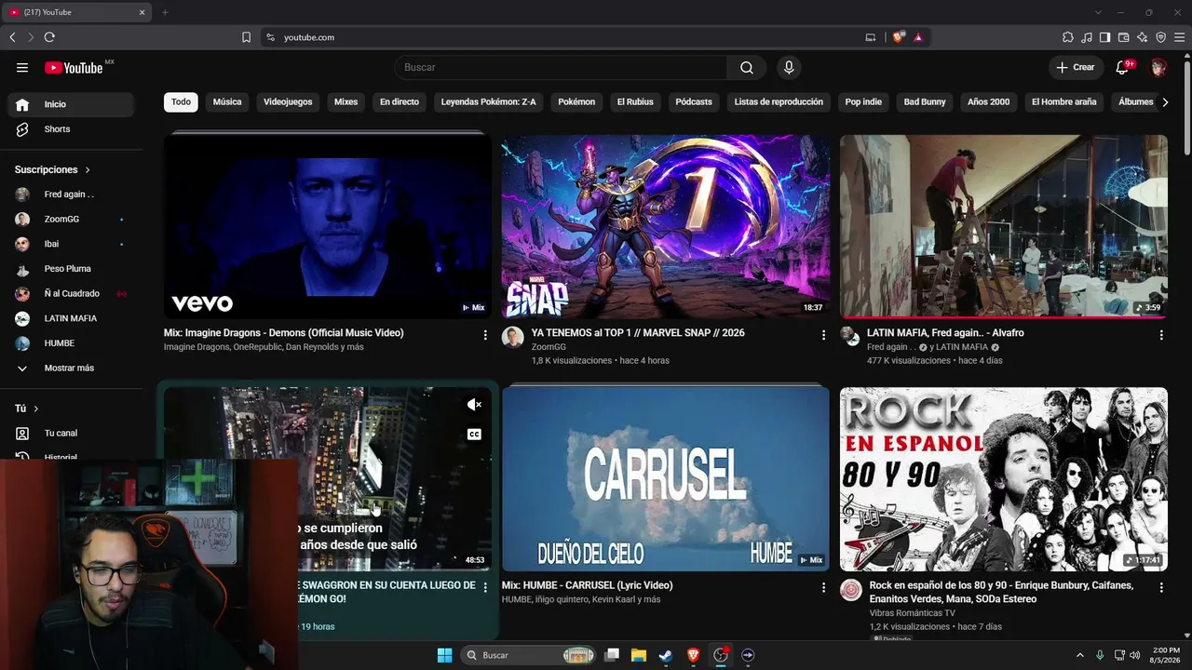Start voice search with the microphone

[x=789, y=67]
